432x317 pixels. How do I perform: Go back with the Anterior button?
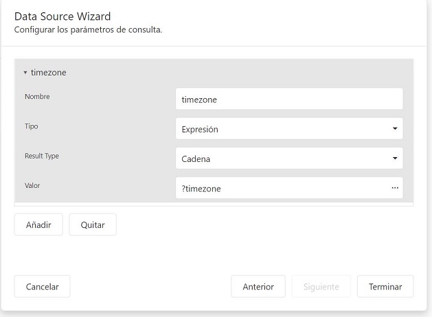258,286
